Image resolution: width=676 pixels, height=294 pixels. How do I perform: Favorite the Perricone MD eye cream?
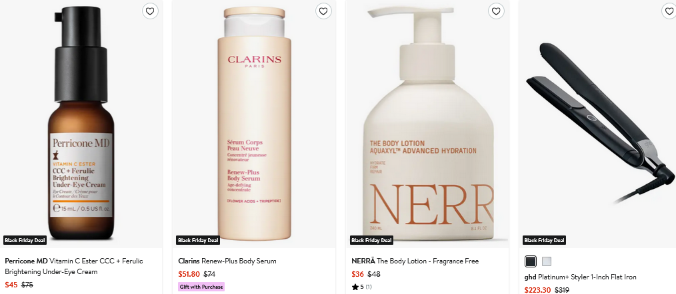tap(150, 11)
